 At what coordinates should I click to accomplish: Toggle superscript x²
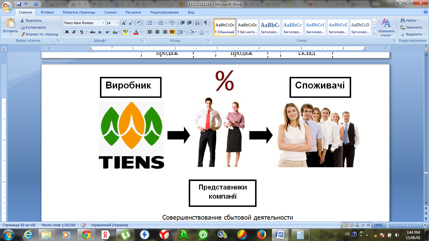107,32
